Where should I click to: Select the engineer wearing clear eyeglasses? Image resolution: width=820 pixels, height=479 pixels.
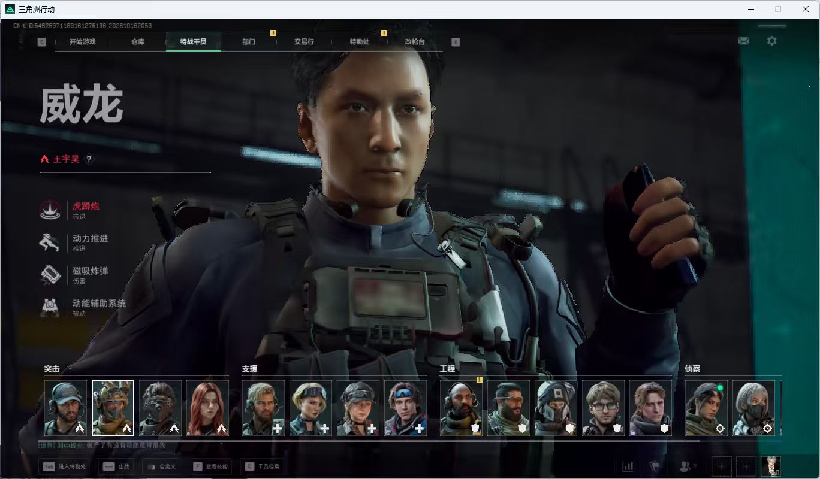(603, 408)
